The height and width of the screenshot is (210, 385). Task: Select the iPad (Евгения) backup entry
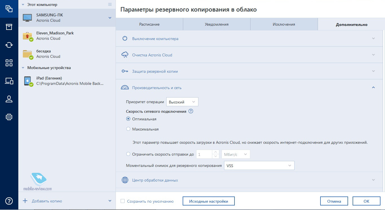[x=67, y=81]
